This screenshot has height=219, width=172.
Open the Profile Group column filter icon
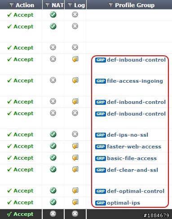coord(110,5)
